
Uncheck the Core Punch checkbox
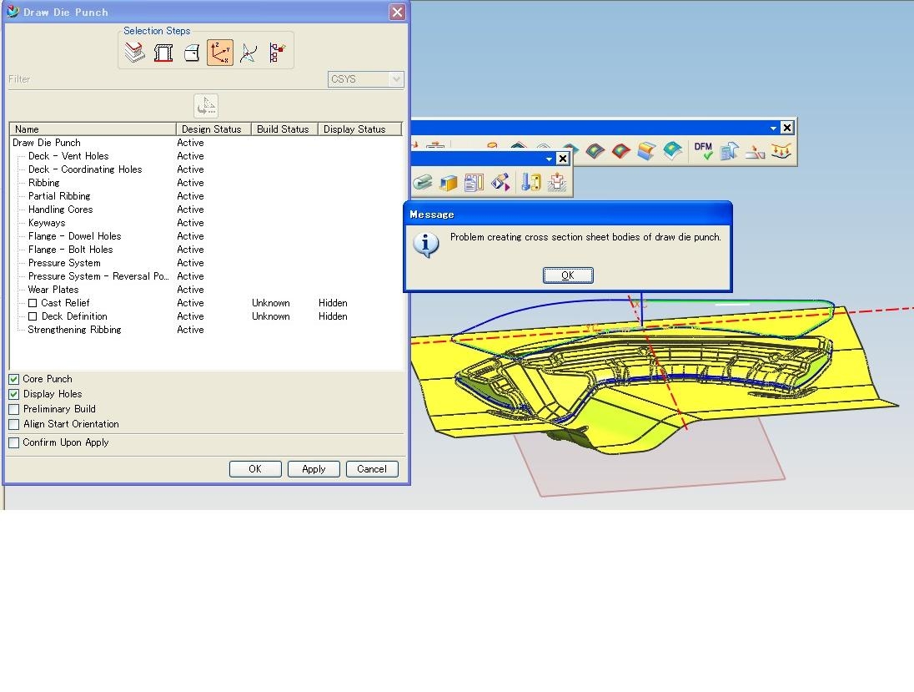[x=14, y=379]
